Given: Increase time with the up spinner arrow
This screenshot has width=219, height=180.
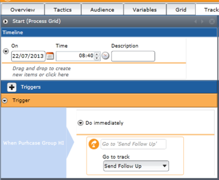Looking at the screenshot, I should (97, 54).
